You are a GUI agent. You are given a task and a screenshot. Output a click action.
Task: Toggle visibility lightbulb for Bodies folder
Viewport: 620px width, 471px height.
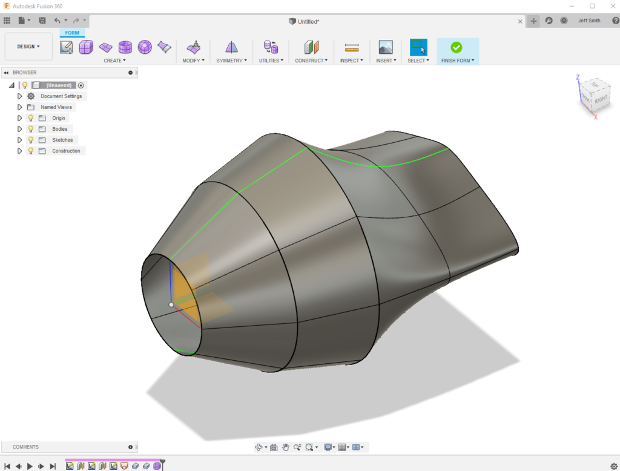pyautogui.click(x=31, y=129)
